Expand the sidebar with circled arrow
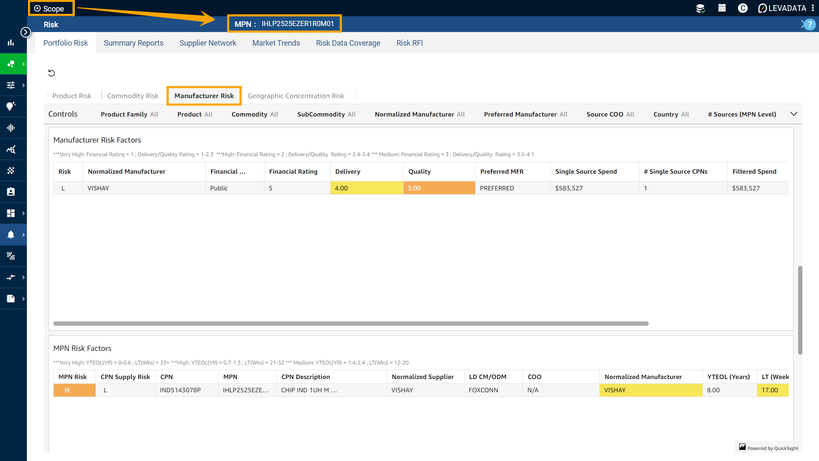819x461 pixels. pos(26,32)
